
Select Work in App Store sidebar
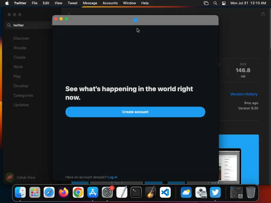tap(18, 67)
